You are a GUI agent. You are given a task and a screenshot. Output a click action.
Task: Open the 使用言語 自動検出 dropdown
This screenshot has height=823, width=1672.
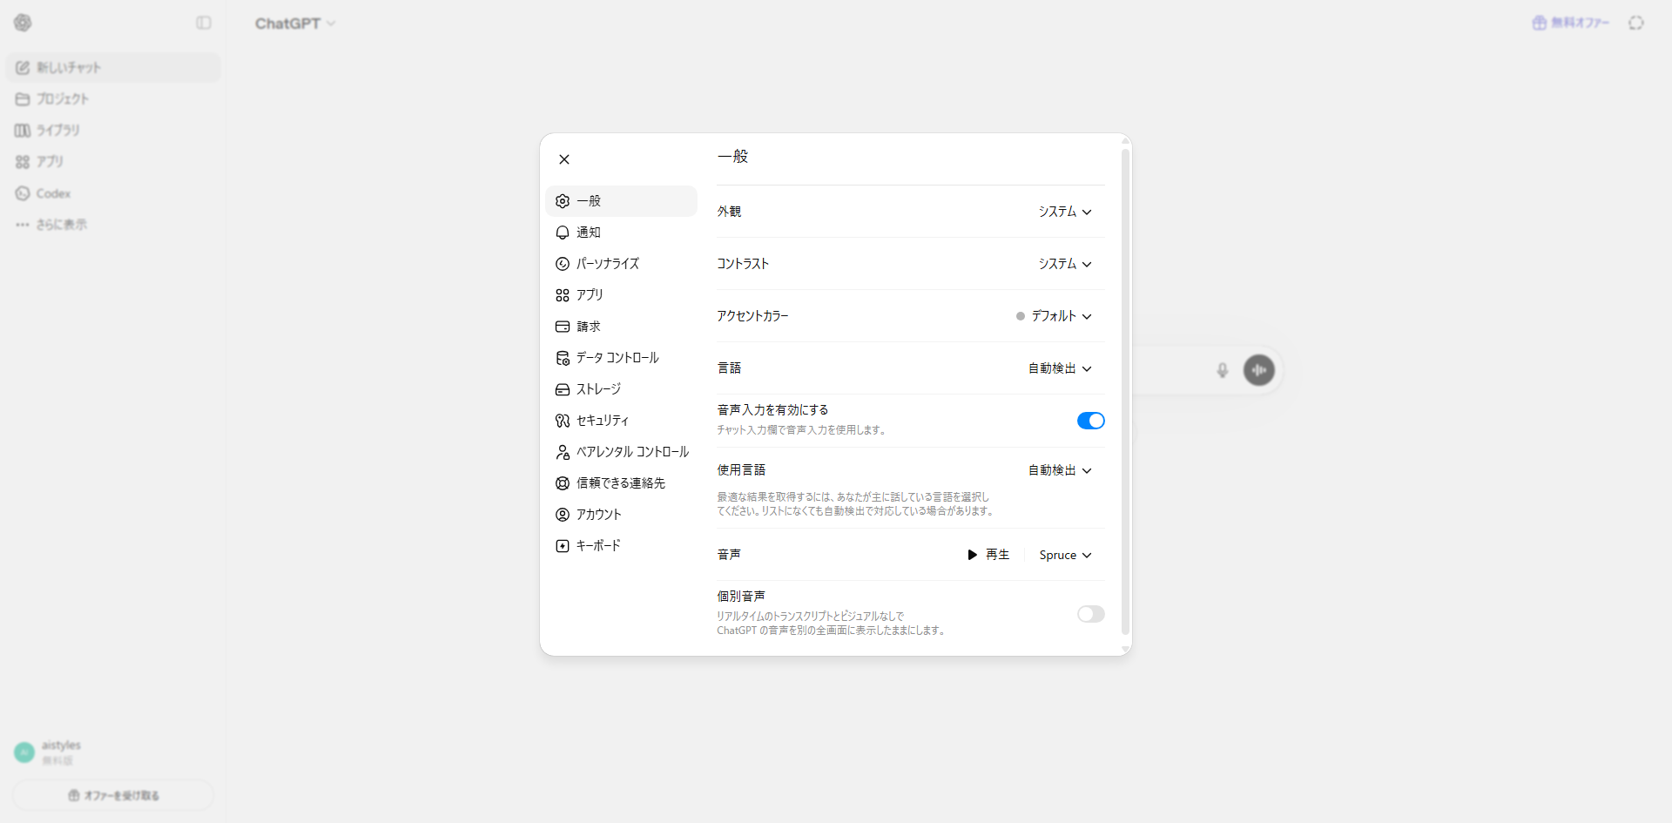(1060, 470)
